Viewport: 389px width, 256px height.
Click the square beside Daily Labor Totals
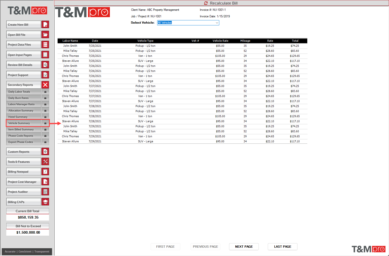click(x=45, y=92)
